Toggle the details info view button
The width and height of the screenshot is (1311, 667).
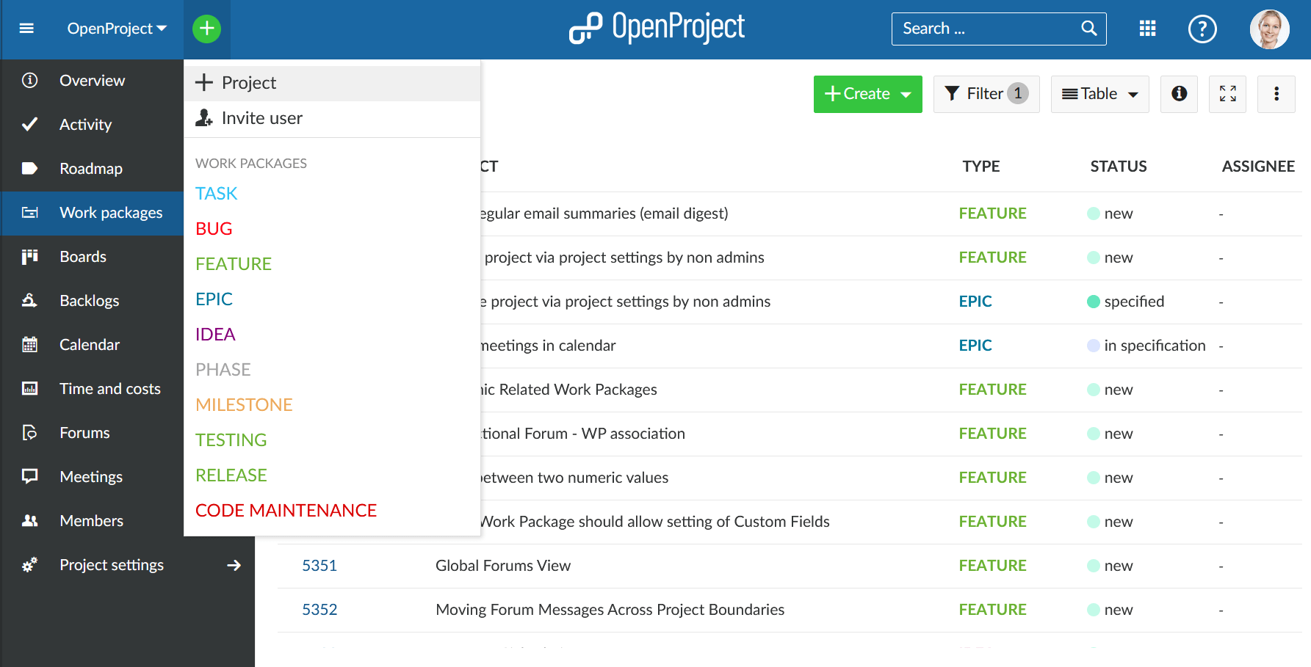point(1179,94)
